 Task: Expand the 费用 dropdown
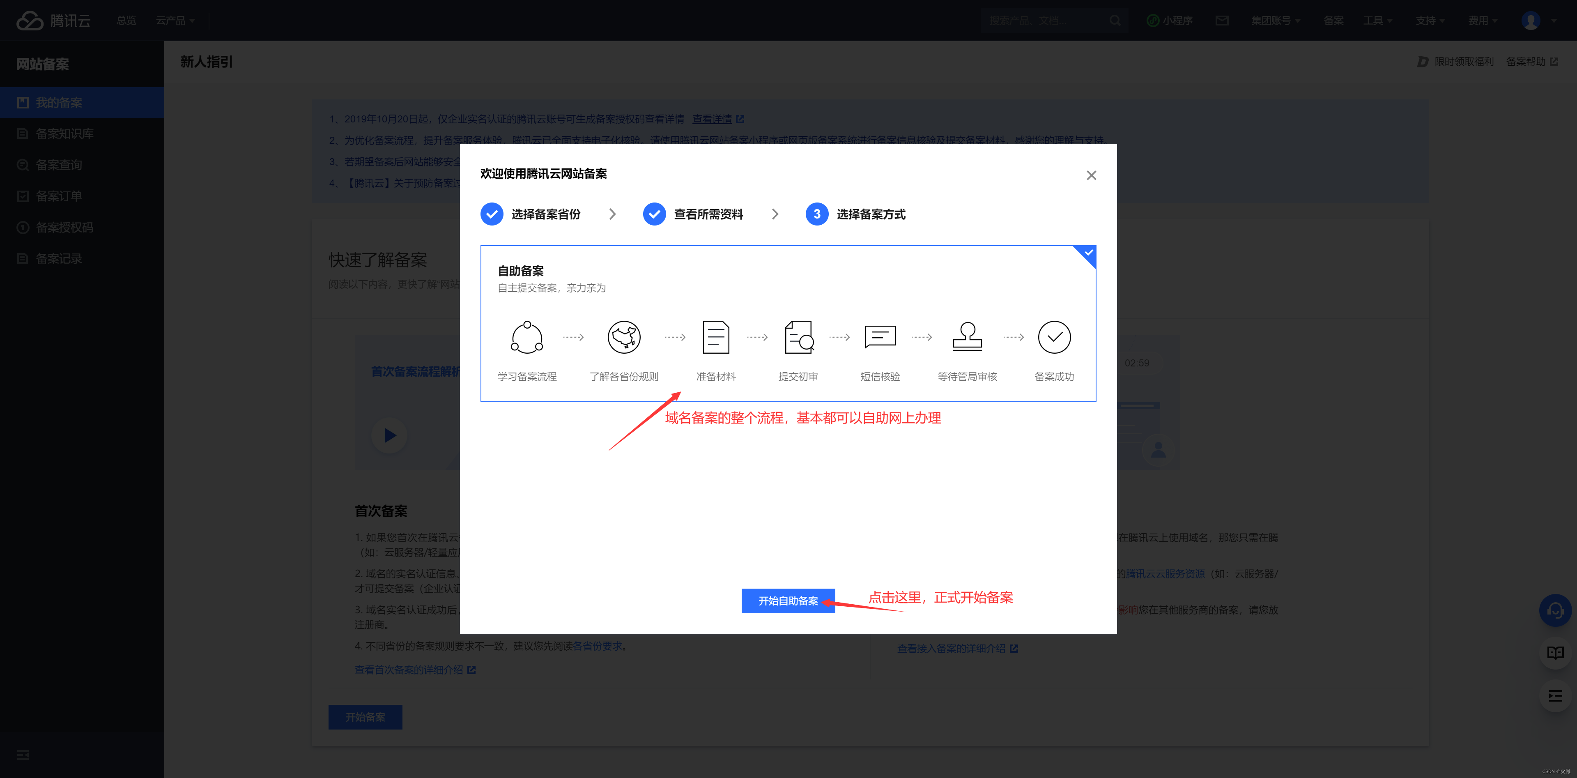[x=1483, y=20]
